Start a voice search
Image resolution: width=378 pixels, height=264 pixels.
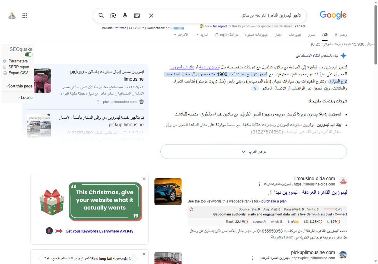pyautogui.click(x=125, y=15)
